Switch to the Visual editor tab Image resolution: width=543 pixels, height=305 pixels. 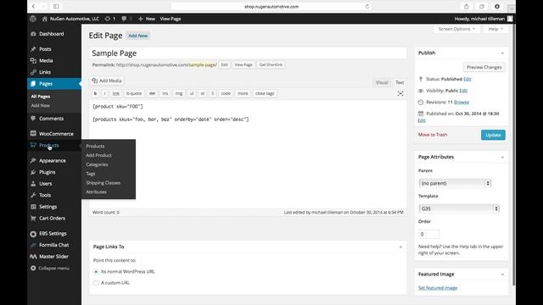click(382, 82)
